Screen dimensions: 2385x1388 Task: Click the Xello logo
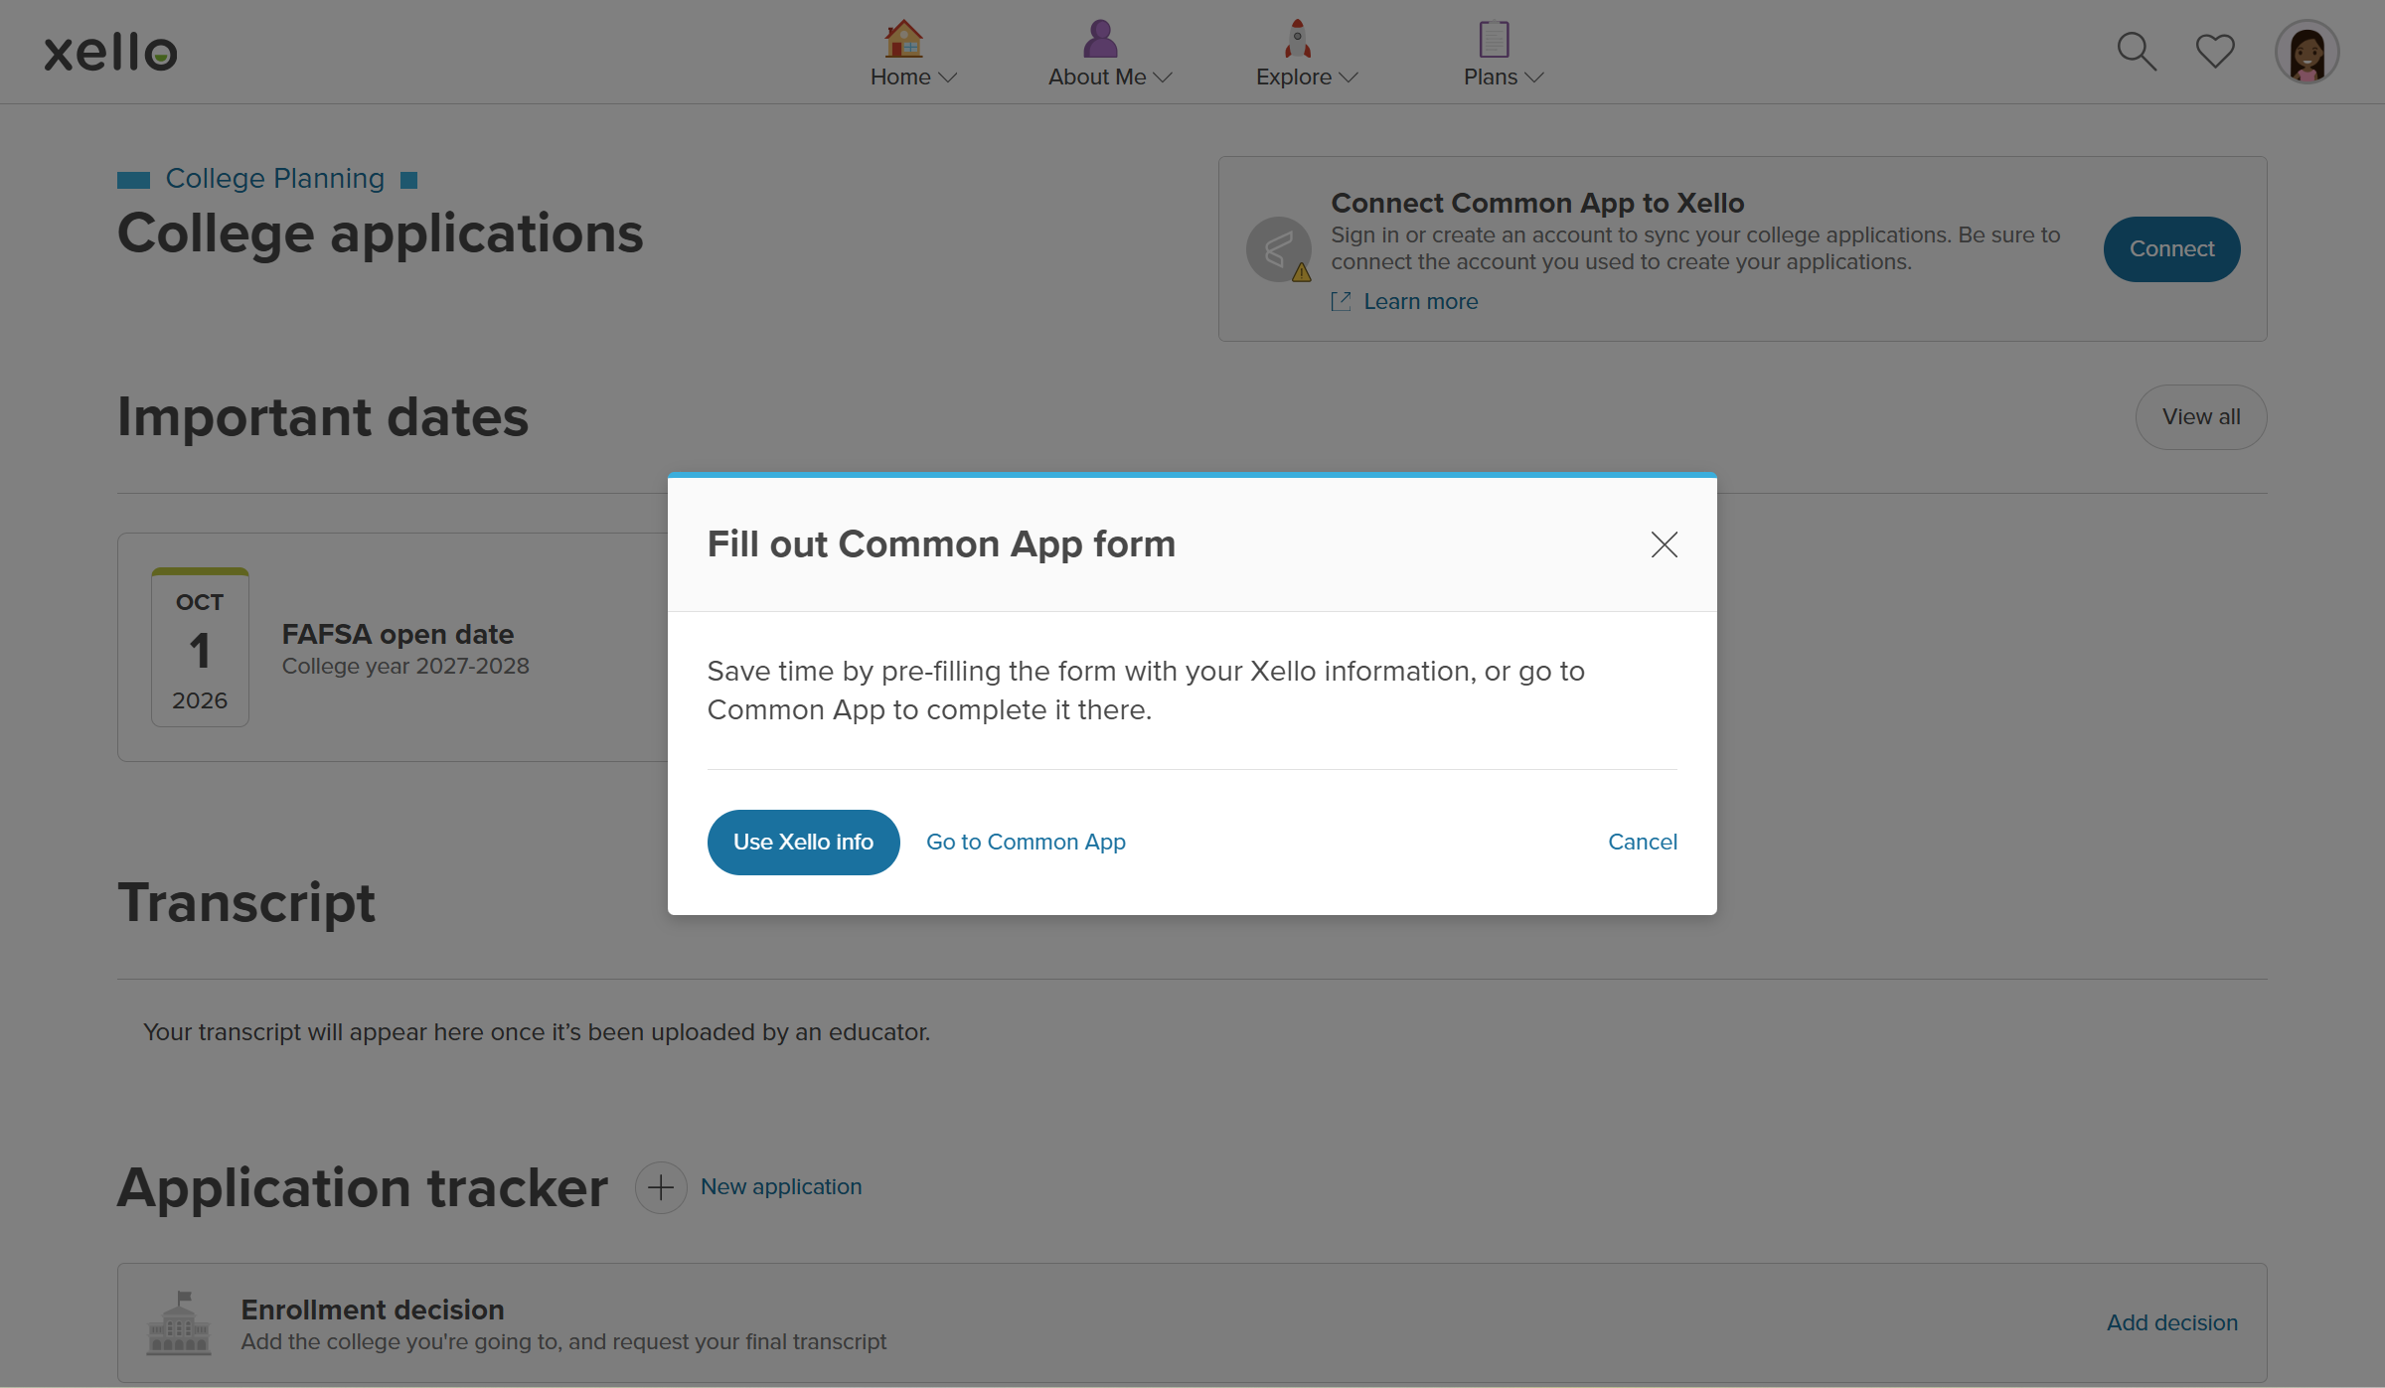[x=110, y=52]
